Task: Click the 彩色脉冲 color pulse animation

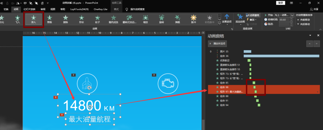Action: click(x=210, y=19)
